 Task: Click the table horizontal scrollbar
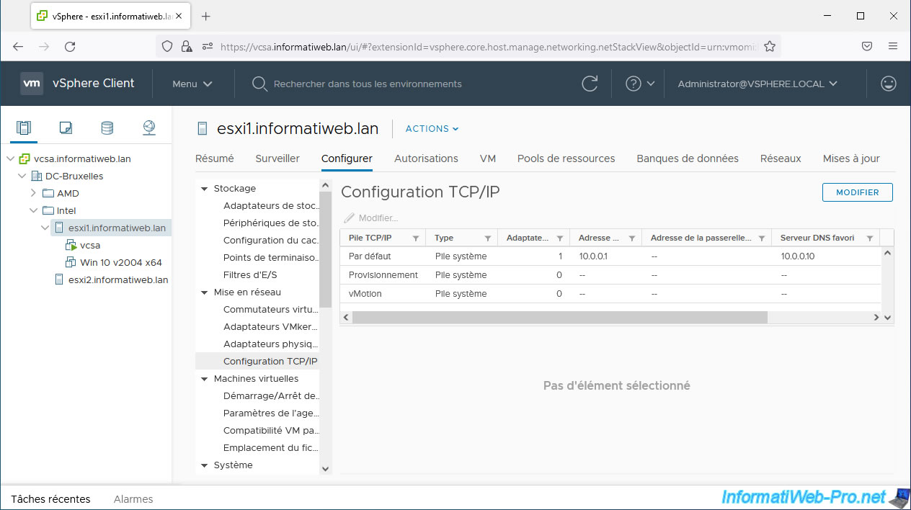pyautogui.click(x=560, y=317)
